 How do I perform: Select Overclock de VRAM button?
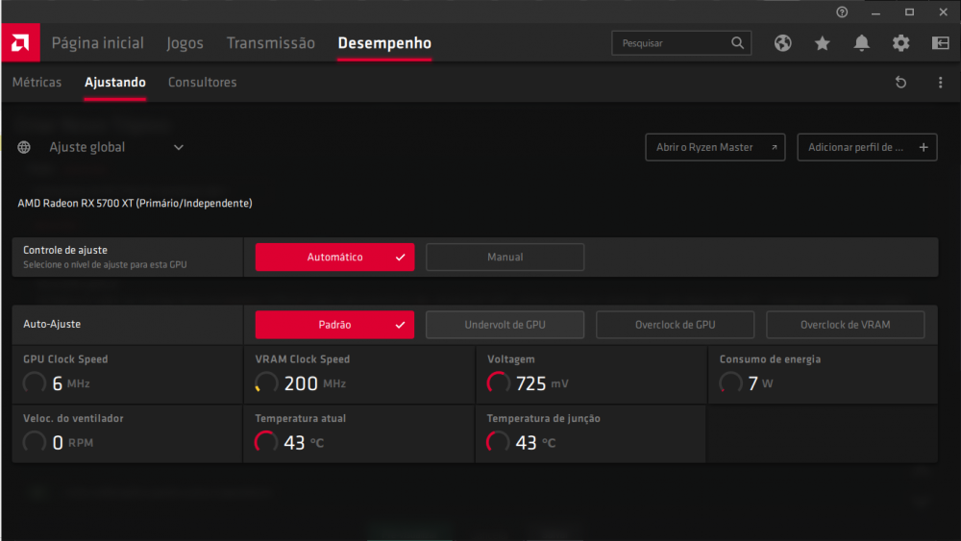click(845, 325)
